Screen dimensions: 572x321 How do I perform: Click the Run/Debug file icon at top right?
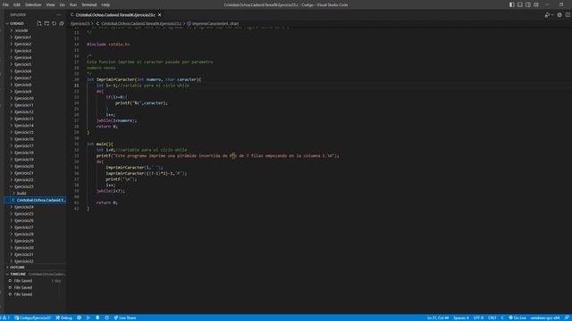pyautogui.click(x=546, y=15)
